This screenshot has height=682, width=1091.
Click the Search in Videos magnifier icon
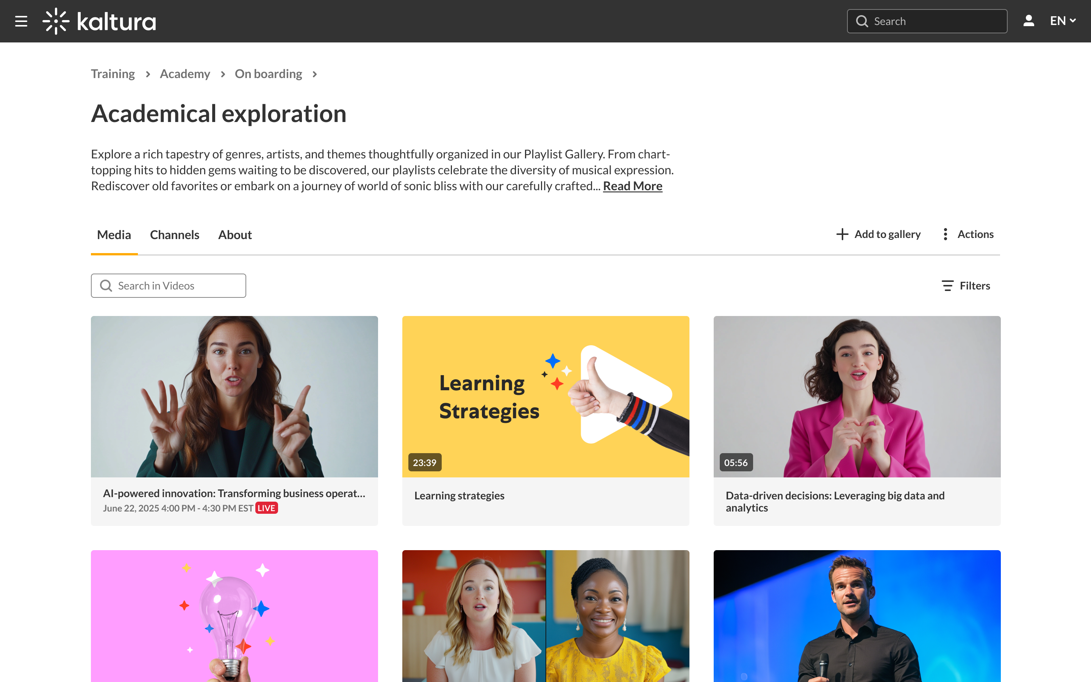[x=106, y=286]
